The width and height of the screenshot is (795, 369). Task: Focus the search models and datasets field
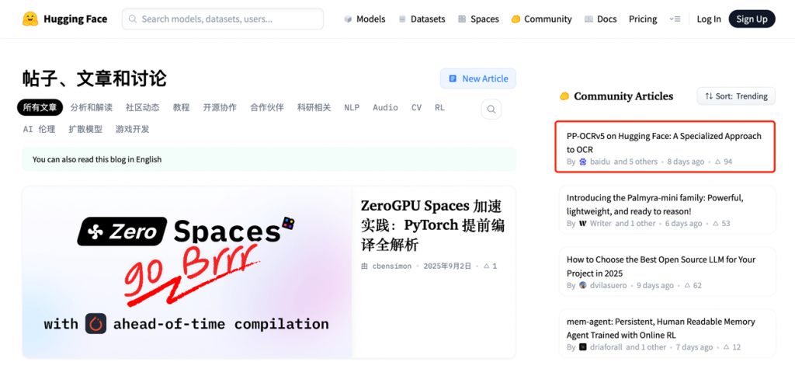coord(223,19)
